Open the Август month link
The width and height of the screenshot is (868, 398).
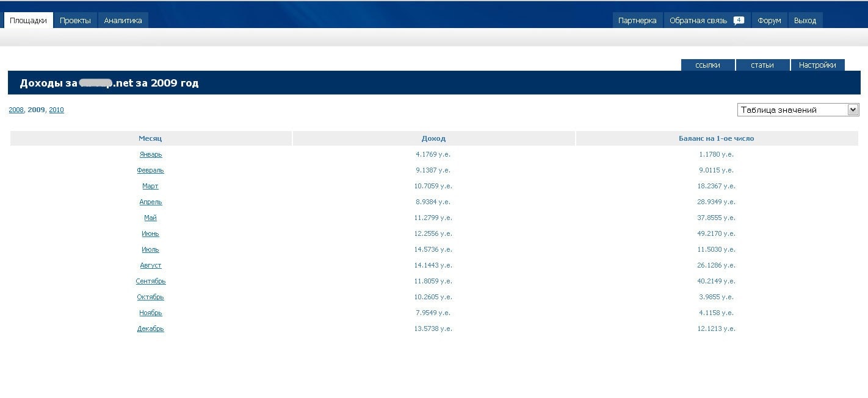click(151, 265)
